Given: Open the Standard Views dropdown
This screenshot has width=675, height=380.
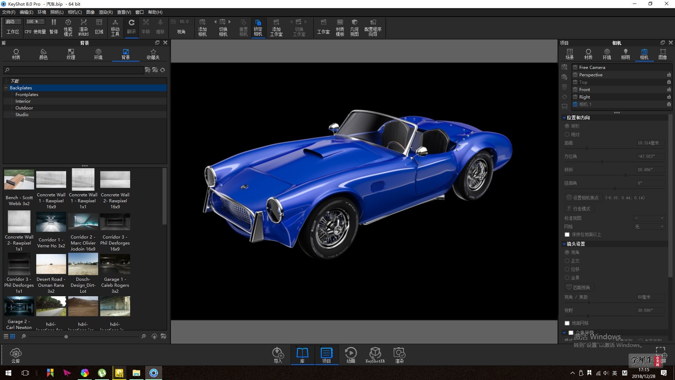Looking at the screenshot, I should 649,218.
